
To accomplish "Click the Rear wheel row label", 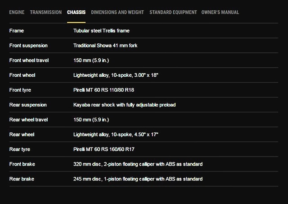I will point(22,134).
